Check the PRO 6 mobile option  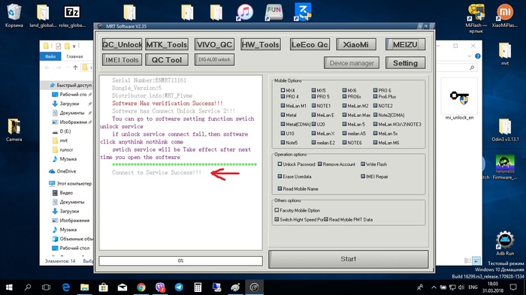376,90
